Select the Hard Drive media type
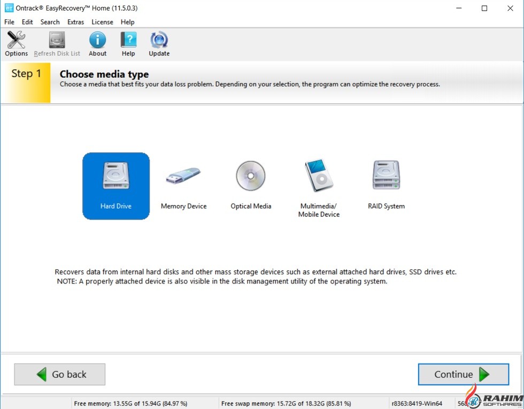 116,186
